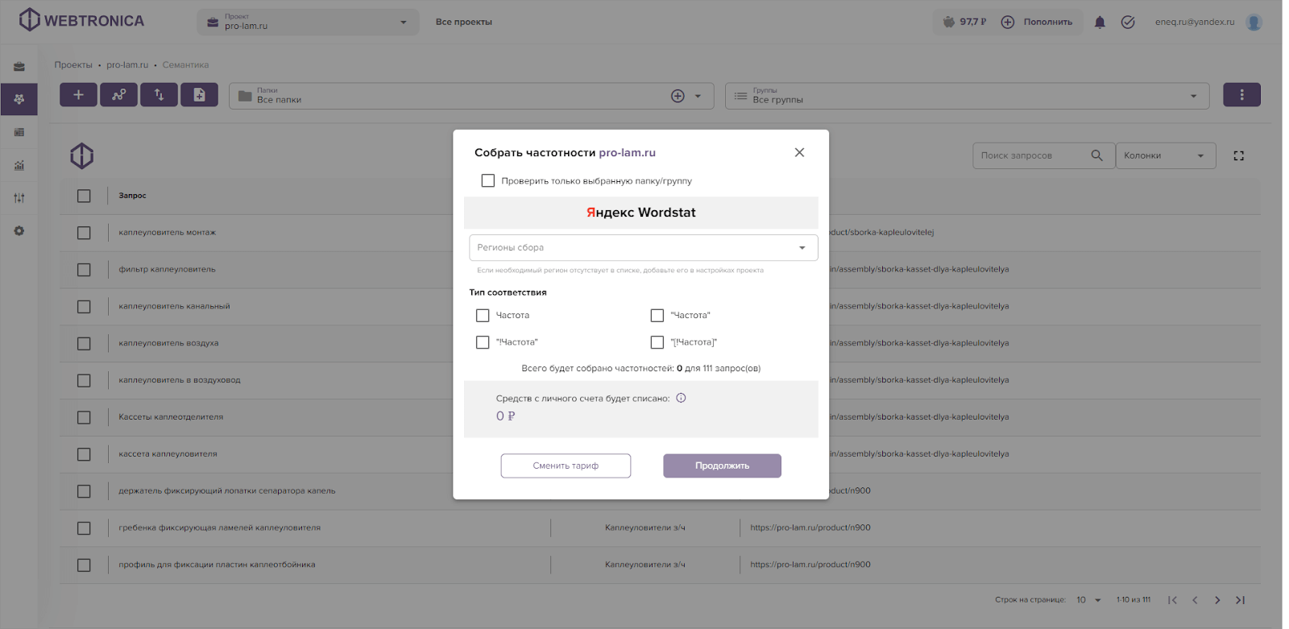Switch the table to fullscreen mode
1289x629 pixels.
click(x=1239, y=155)
